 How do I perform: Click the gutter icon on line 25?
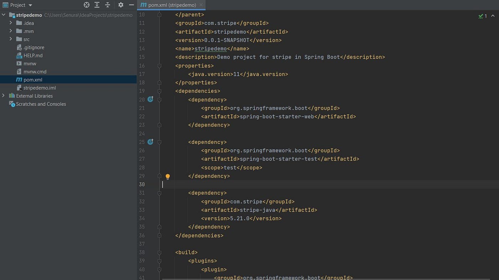pos(150,142)
